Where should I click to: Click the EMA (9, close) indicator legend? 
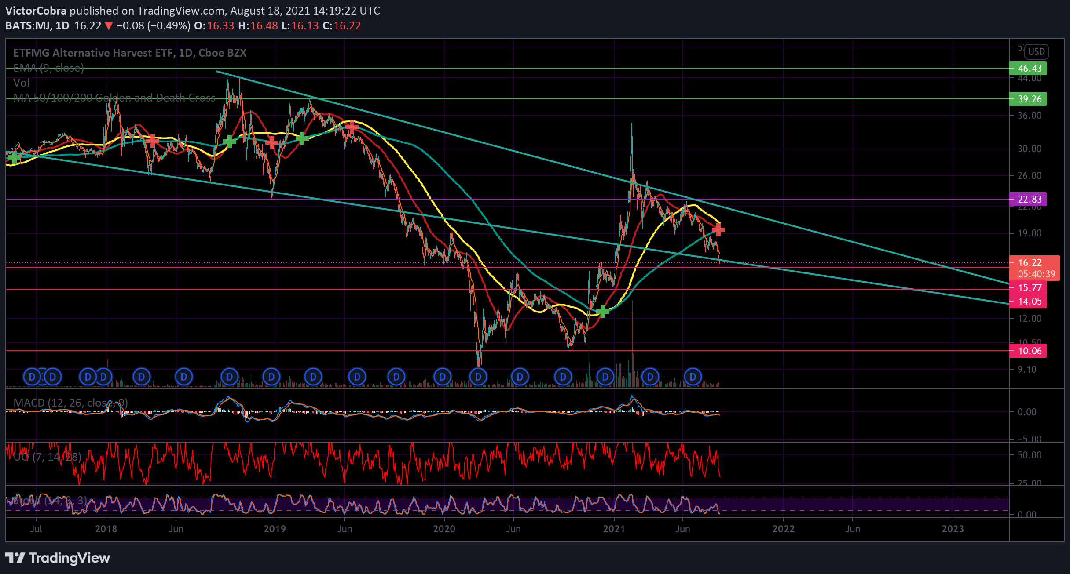pos(48,68)
